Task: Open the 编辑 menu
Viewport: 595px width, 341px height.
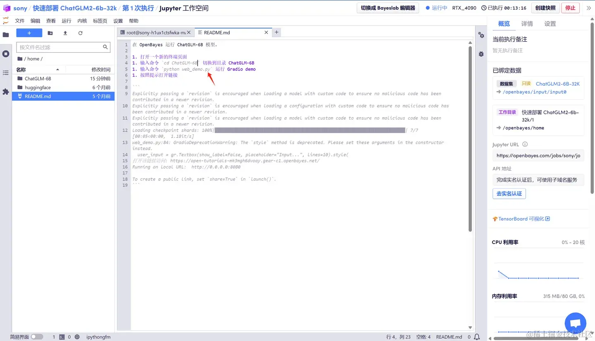Action: coord(36,21)
